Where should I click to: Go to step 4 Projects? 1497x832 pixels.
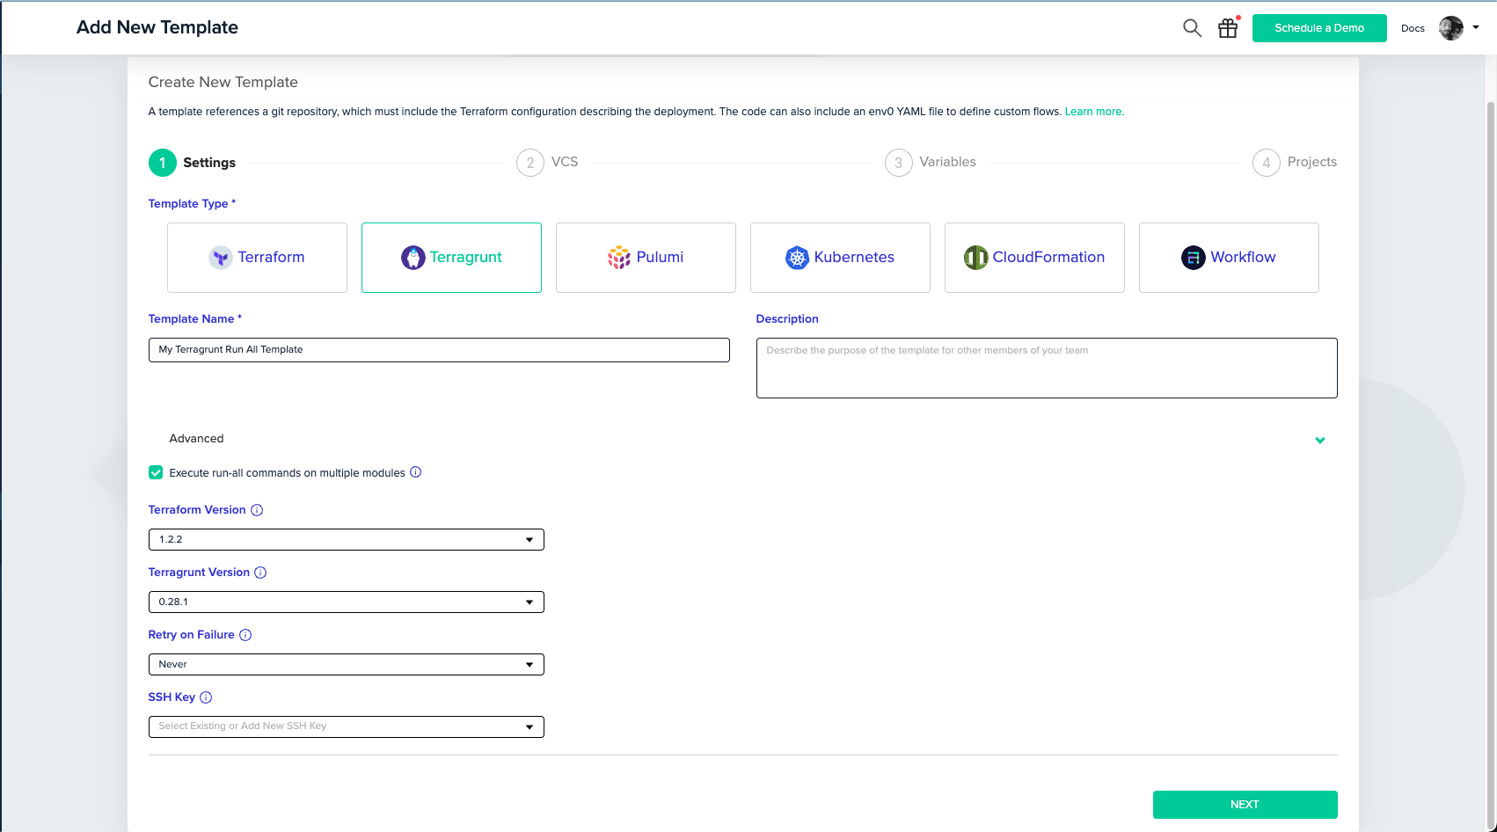point(1295,163)
